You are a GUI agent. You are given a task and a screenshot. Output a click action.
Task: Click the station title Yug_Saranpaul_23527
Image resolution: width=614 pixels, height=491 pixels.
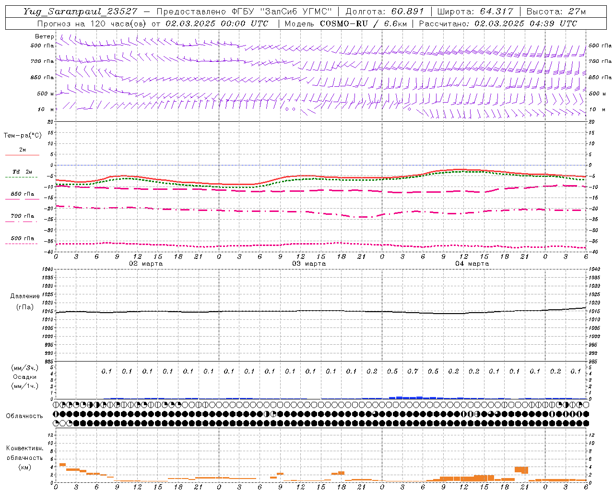coord(81,12)
